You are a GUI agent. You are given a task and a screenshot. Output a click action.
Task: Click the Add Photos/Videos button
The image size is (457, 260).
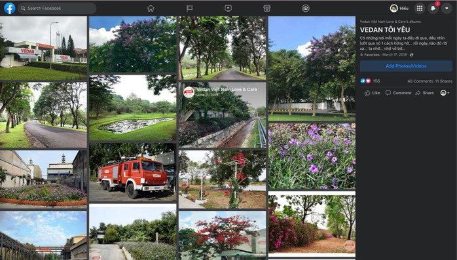pyautogui.click(x=406, y=66)
